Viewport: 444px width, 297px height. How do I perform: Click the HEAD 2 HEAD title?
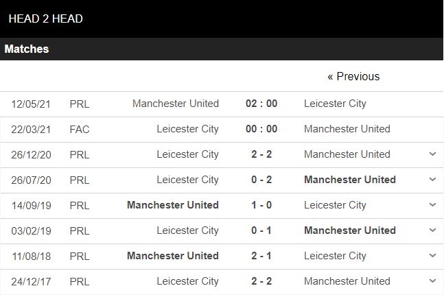[x=46, y=19]
